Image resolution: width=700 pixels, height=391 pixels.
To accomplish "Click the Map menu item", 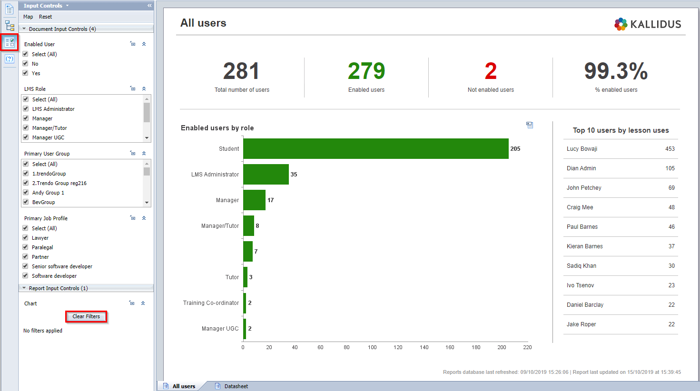I will [x=28, y=17].
